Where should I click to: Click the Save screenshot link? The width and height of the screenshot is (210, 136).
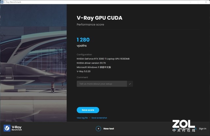(99, 118)
